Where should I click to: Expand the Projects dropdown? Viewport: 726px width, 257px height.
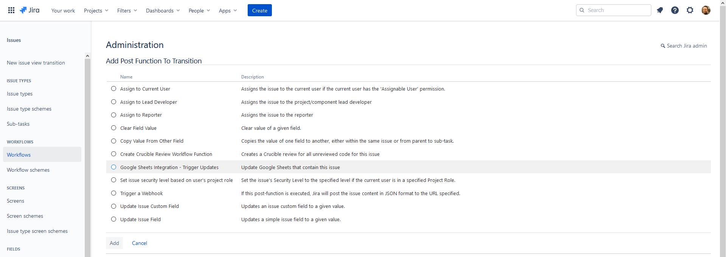pos(96,11)
